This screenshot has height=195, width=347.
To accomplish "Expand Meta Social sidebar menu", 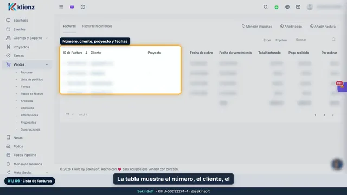I will coord(28,172).
